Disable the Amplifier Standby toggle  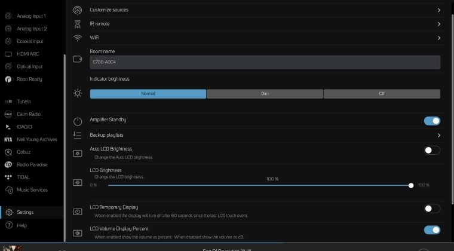(x=432, y=121)
